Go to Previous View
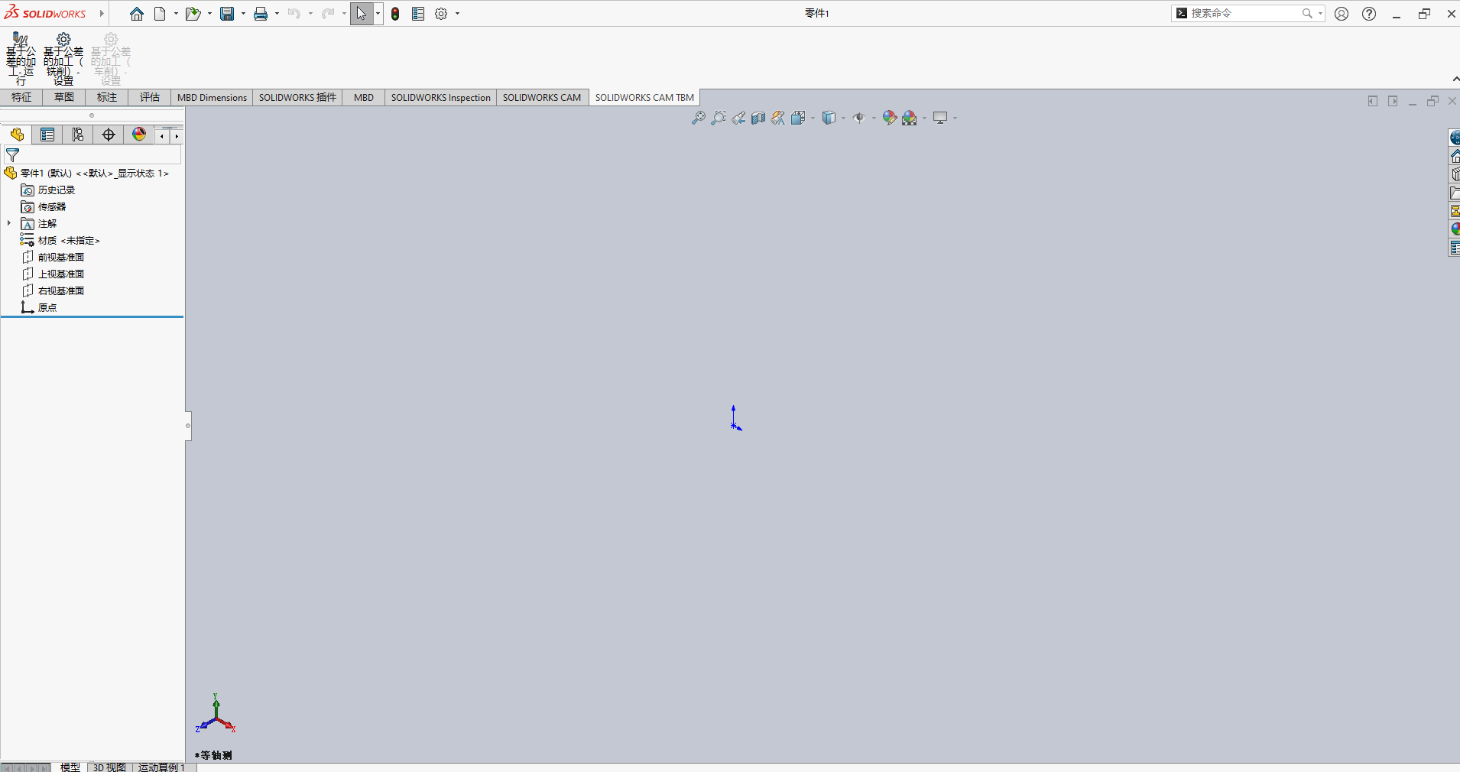Image resolution: width=1460 pixels, height=772 pixels. click(738, 118)
